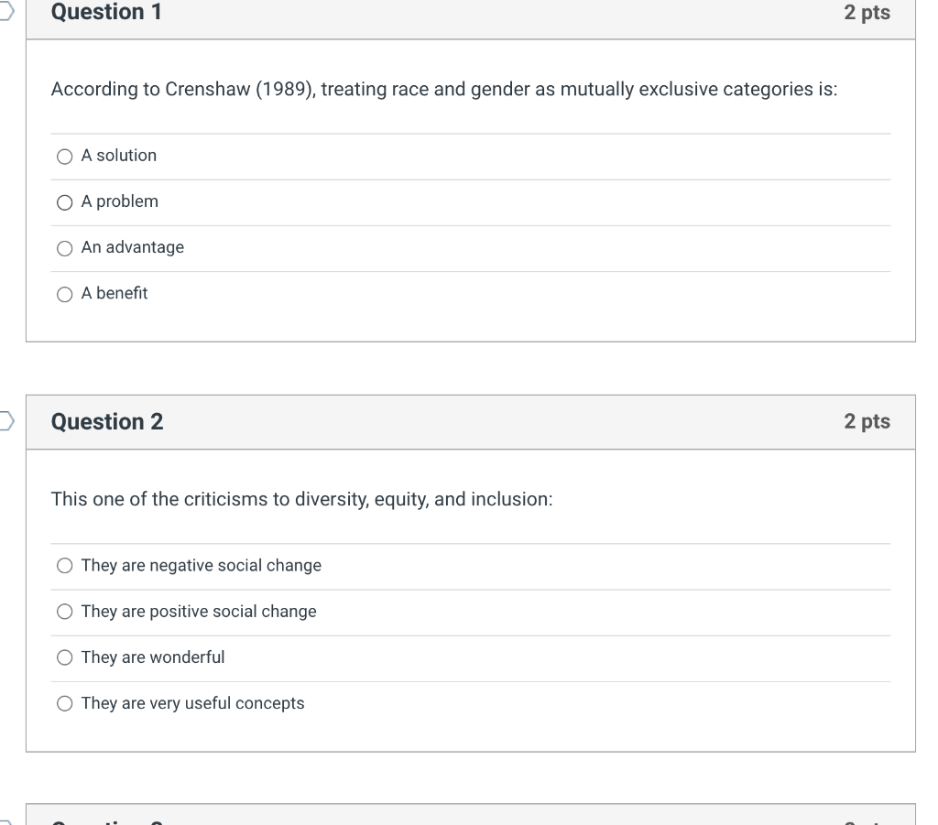
Task: Choose "They are positive social change" option
Action: point(64,611)
